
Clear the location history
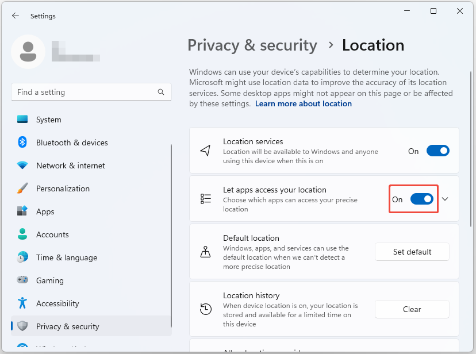[x=412, y=309]
